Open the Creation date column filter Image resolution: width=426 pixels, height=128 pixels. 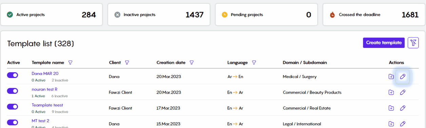point(192,62)
